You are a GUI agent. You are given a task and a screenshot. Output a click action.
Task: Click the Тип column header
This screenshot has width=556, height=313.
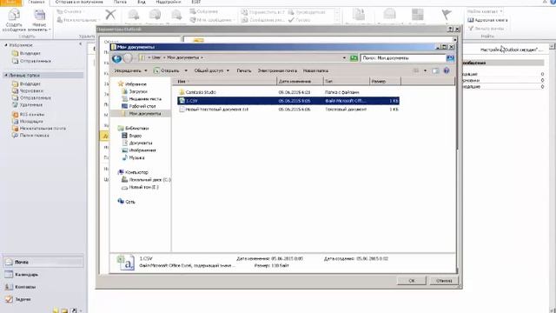[x=347, y=81]
